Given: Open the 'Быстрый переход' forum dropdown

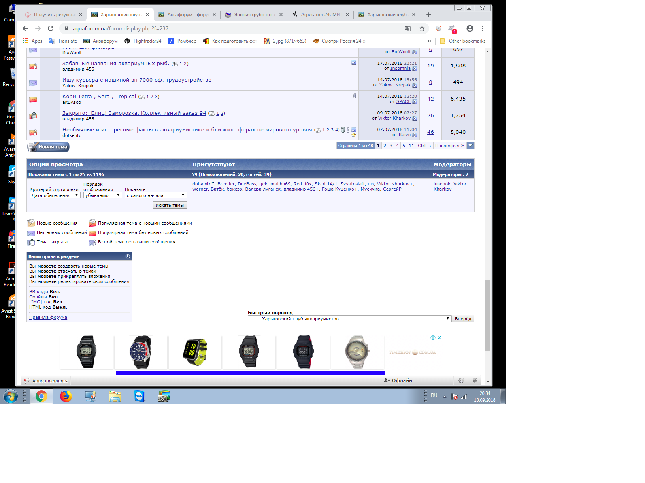Looking at the screenshot, I should pyautogui.click(x=349, y=319).
